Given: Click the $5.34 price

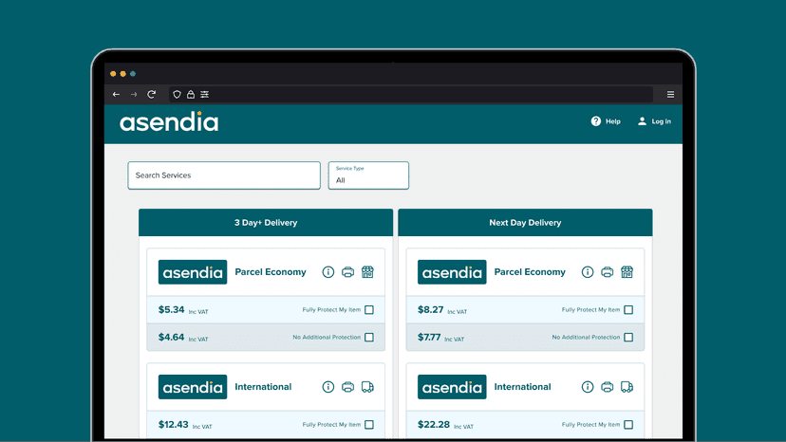Looking at the screenshot, I should coord(172,310).
